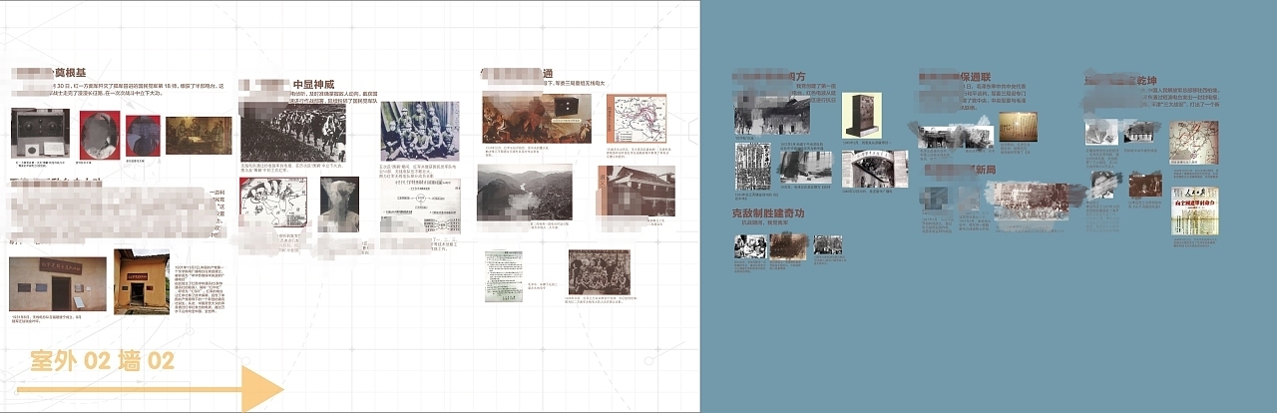Viewport: 1277px width, 413px height.
Task: Select the '乾坤' section heading
Action: point(1144,80)
